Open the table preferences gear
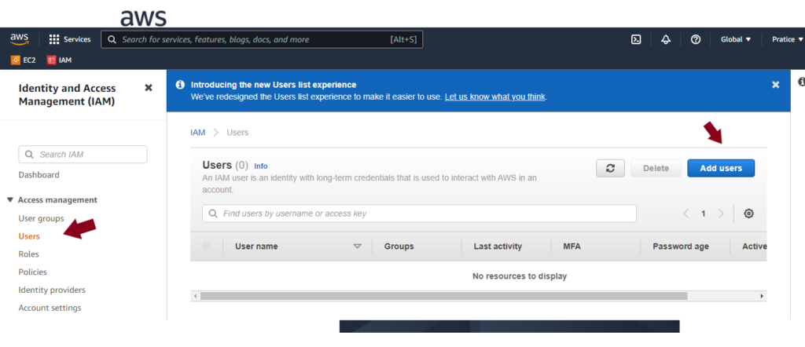 [x=749, y=214]
